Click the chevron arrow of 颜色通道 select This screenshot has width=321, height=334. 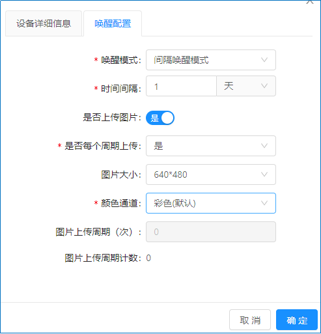pos(264,203)
